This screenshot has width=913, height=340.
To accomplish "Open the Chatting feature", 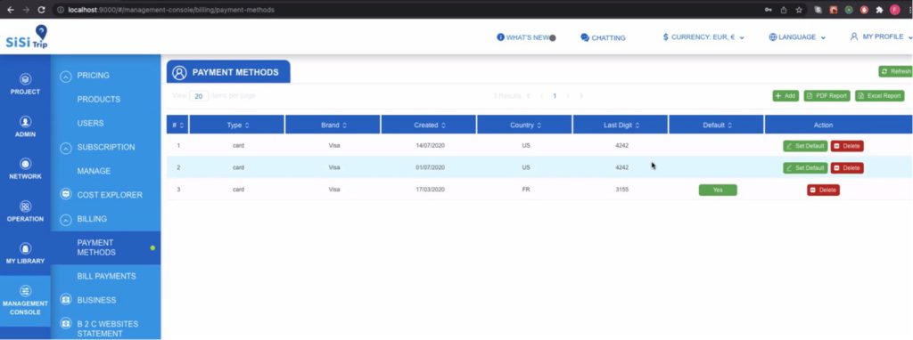I will tap(603, 37).
